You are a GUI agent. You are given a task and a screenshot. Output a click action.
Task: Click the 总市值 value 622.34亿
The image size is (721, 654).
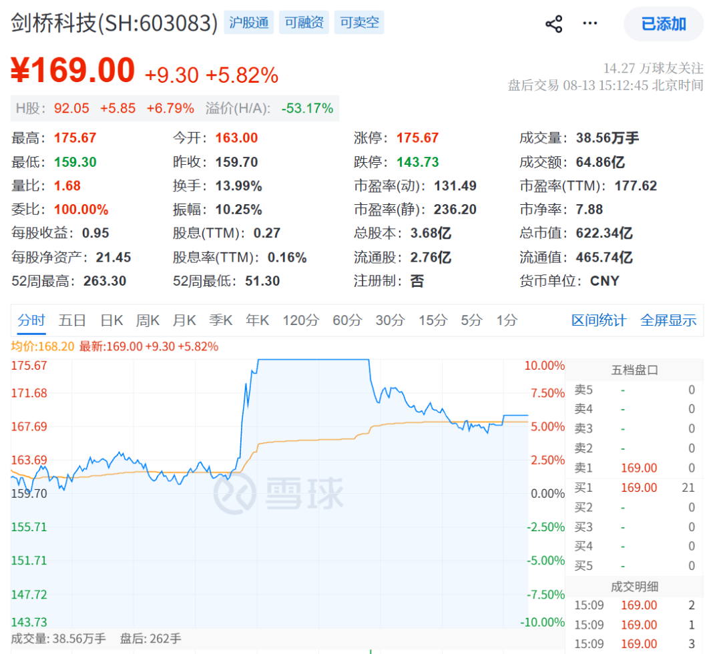click(x=604, y=233)
